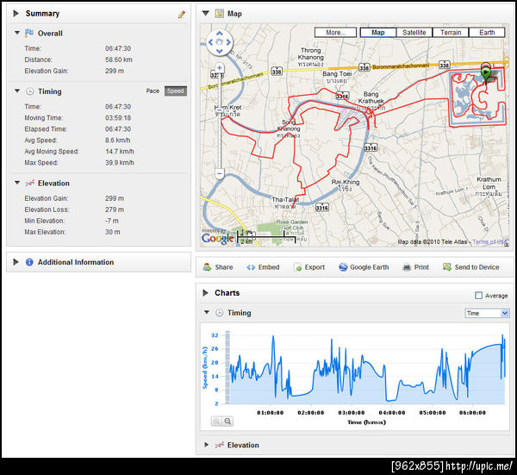Viewport: 517px width, 475px height.
Task: Collapse the Timing summary section
Action: click(x=17, y=91)
